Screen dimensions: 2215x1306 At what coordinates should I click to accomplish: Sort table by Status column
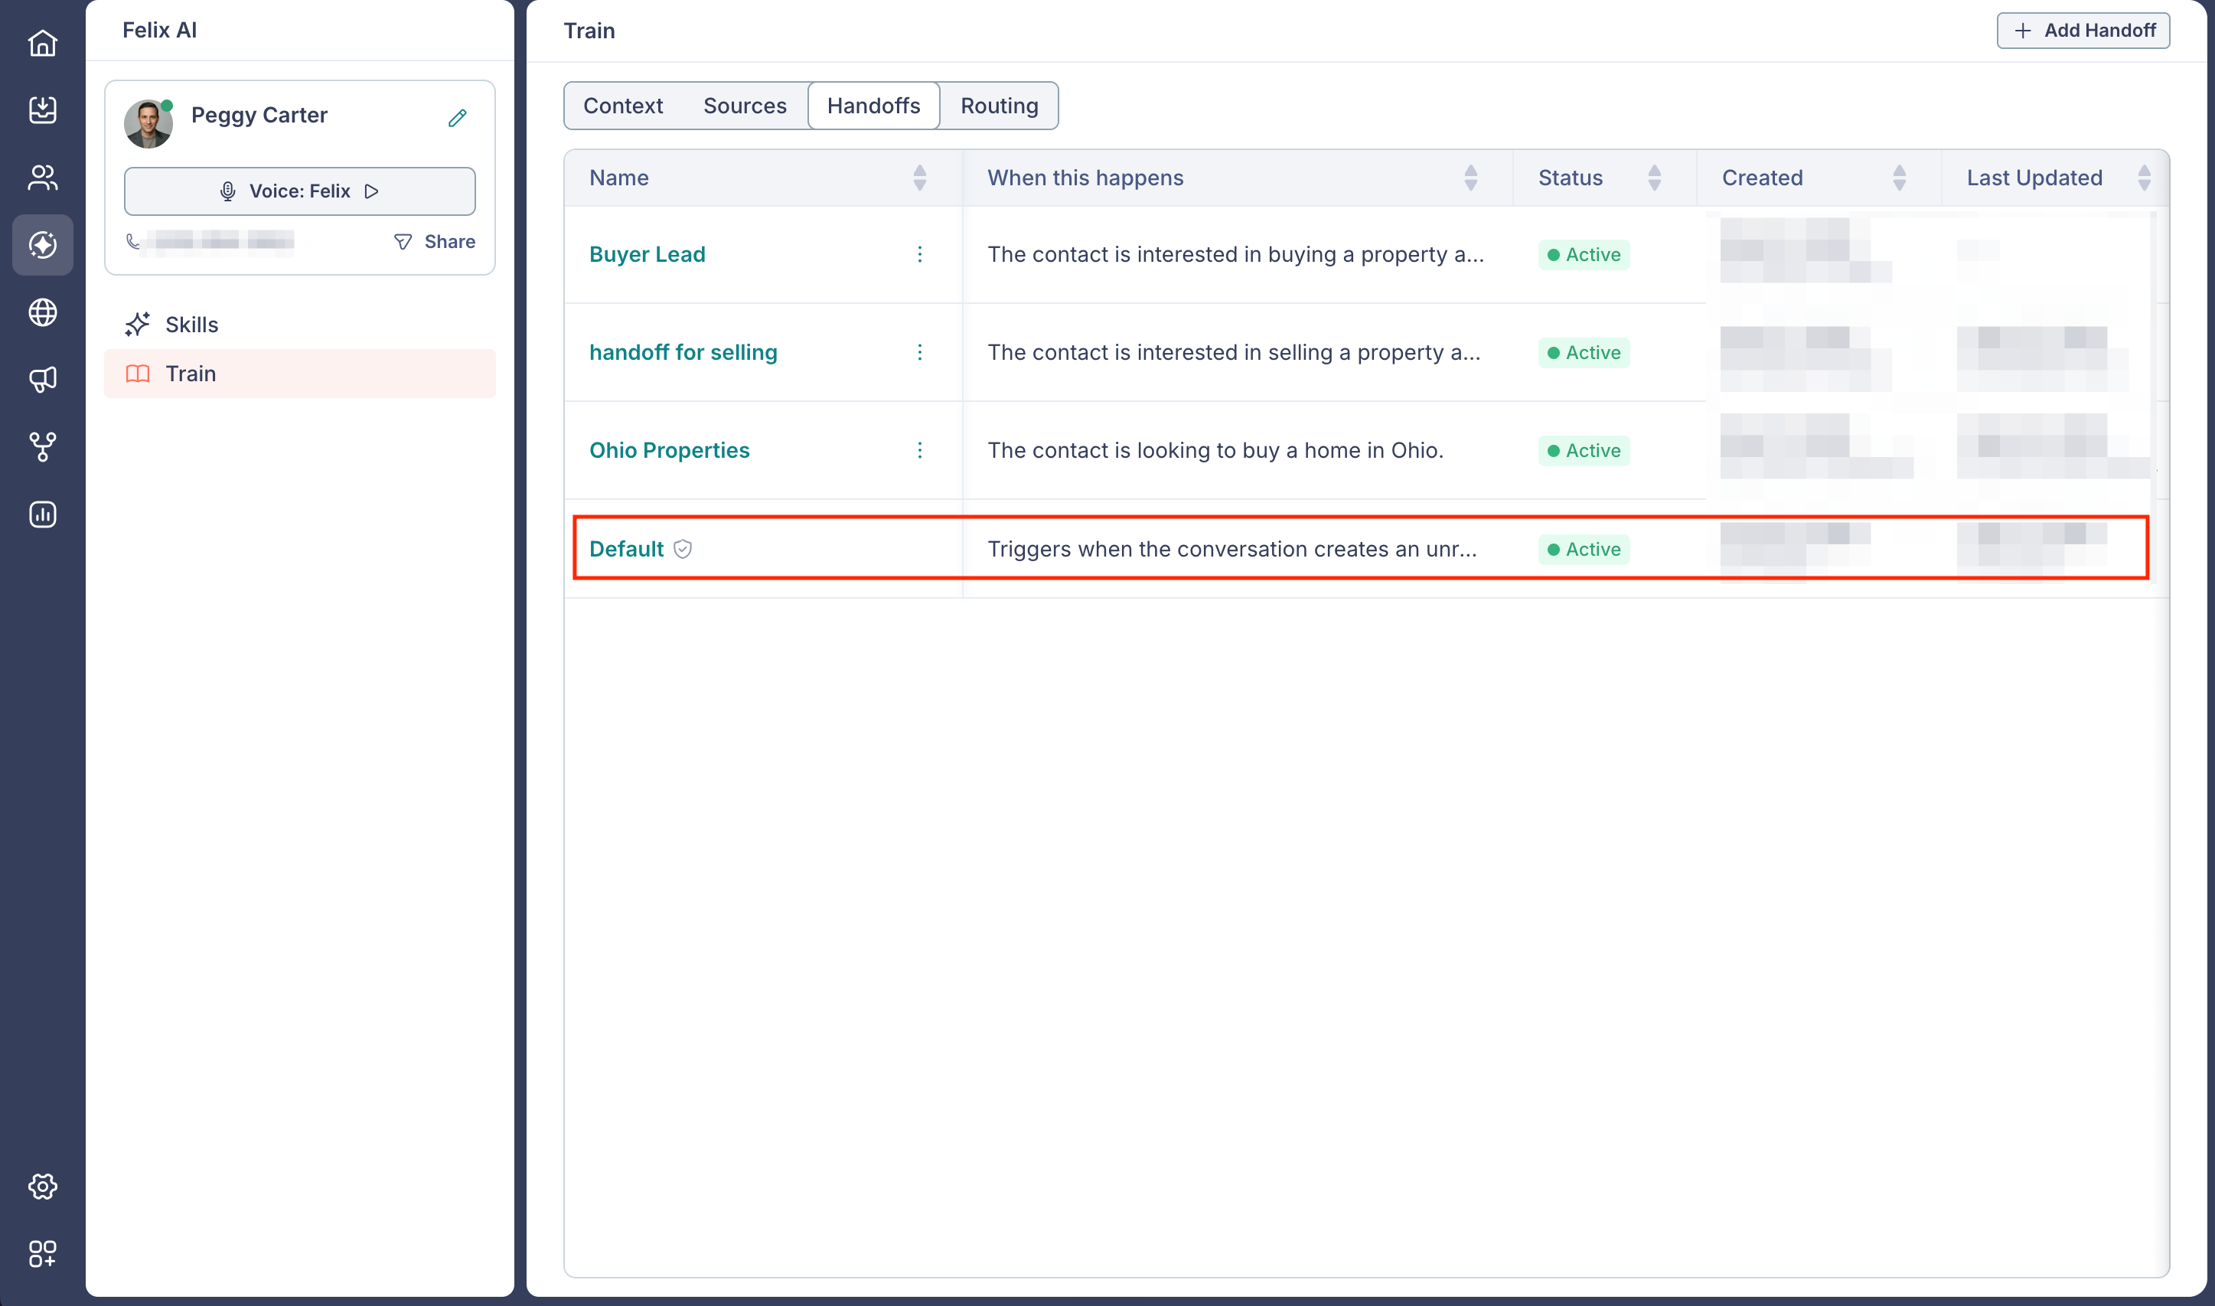pos(1654,178)
